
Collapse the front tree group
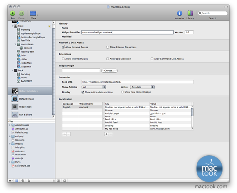coord(13,26)
